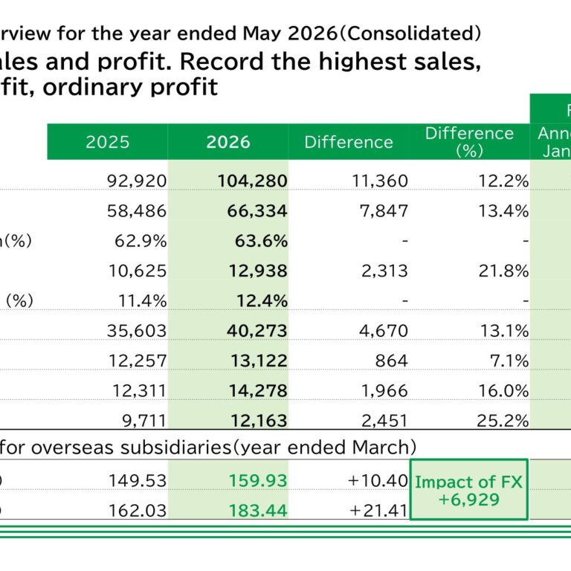Select the value 13,122
The image size is (571, 571).
(x=259, y=361)
